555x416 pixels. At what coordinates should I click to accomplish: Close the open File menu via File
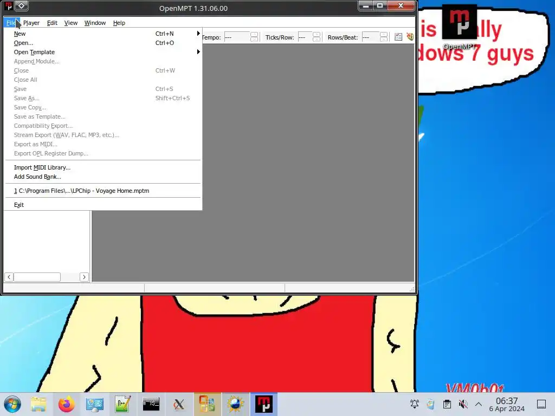(x=11, y=23)
